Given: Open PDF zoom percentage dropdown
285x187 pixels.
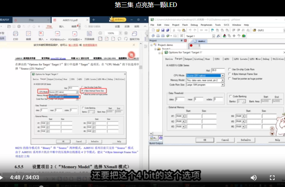Looking at the screenshot, I should point(120,33).
